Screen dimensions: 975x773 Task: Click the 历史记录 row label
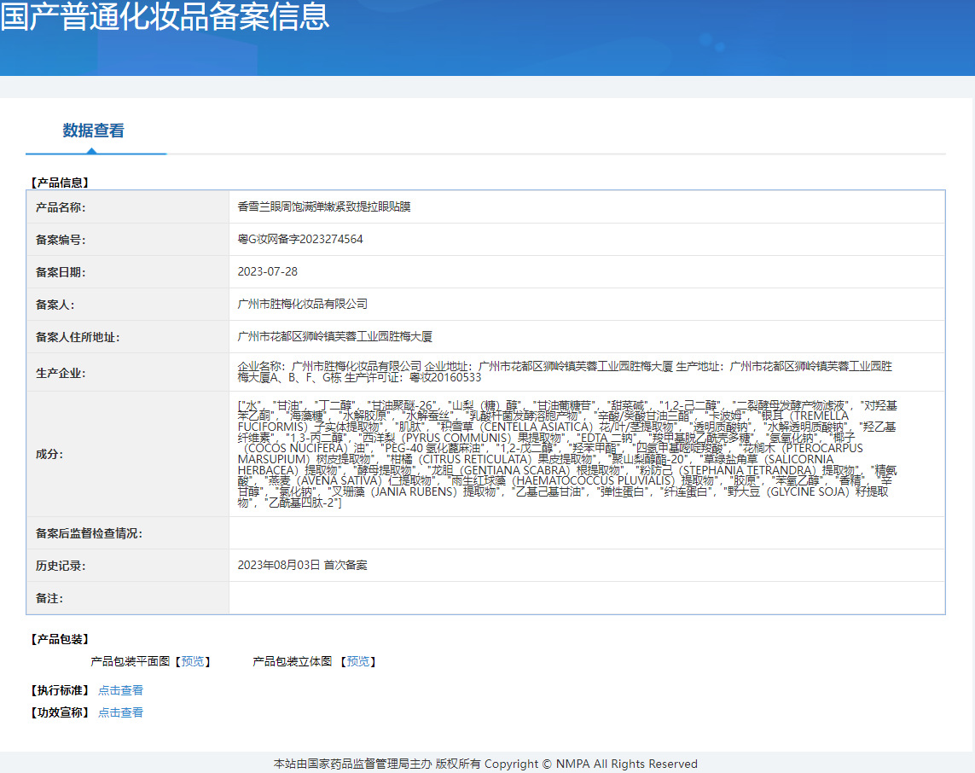click(x=61, y=566)
